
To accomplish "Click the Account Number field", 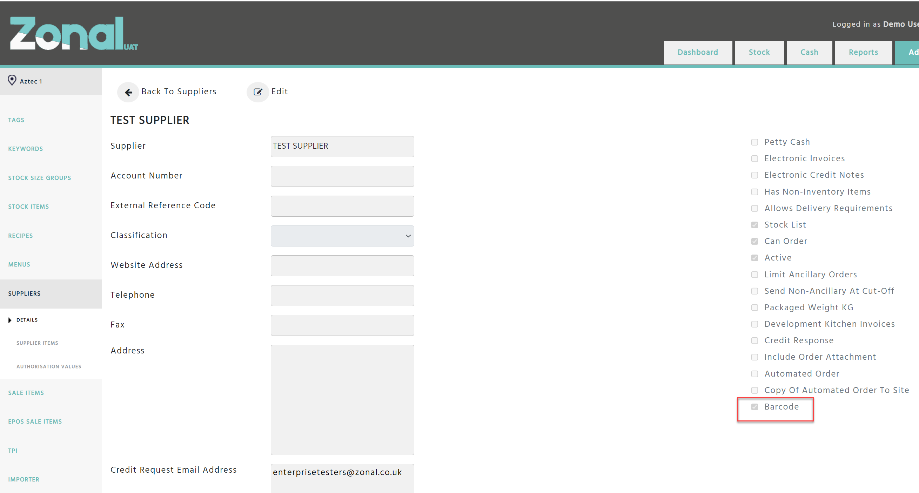I will coord(342,176).
